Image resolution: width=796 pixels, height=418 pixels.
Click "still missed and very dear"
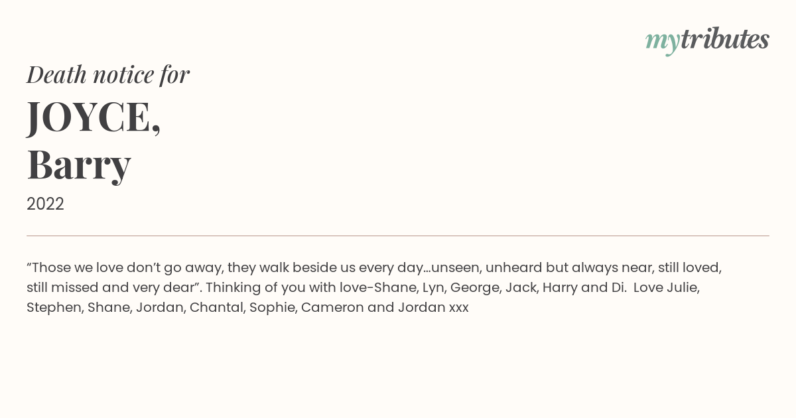click(x=113, y=288)
